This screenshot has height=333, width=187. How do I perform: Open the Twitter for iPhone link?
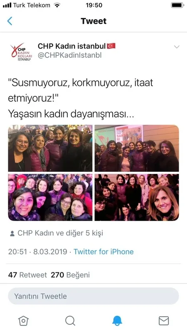[x=103, y=252]
